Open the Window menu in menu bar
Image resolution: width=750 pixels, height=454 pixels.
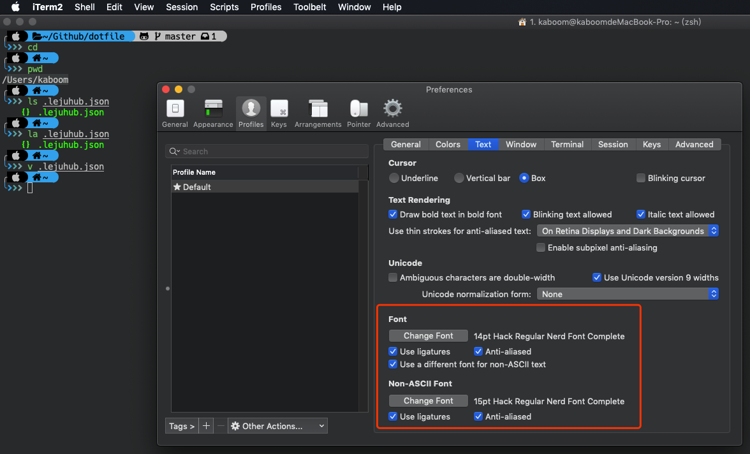coord(355,7)
